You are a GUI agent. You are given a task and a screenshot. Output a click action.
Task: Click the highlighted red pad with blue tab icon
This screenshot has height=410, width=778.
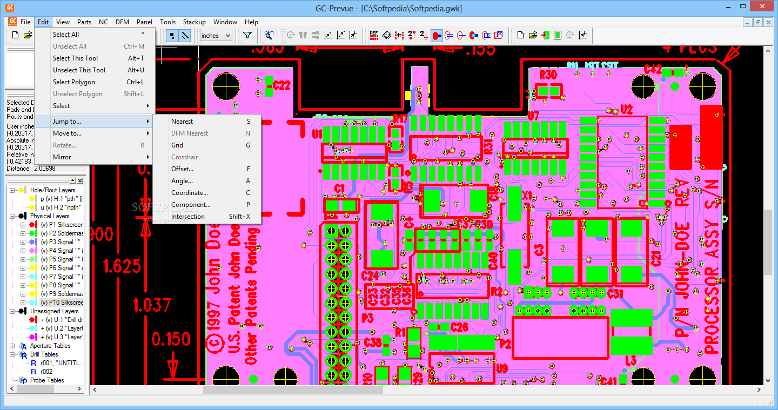click(x=437, y=35)
